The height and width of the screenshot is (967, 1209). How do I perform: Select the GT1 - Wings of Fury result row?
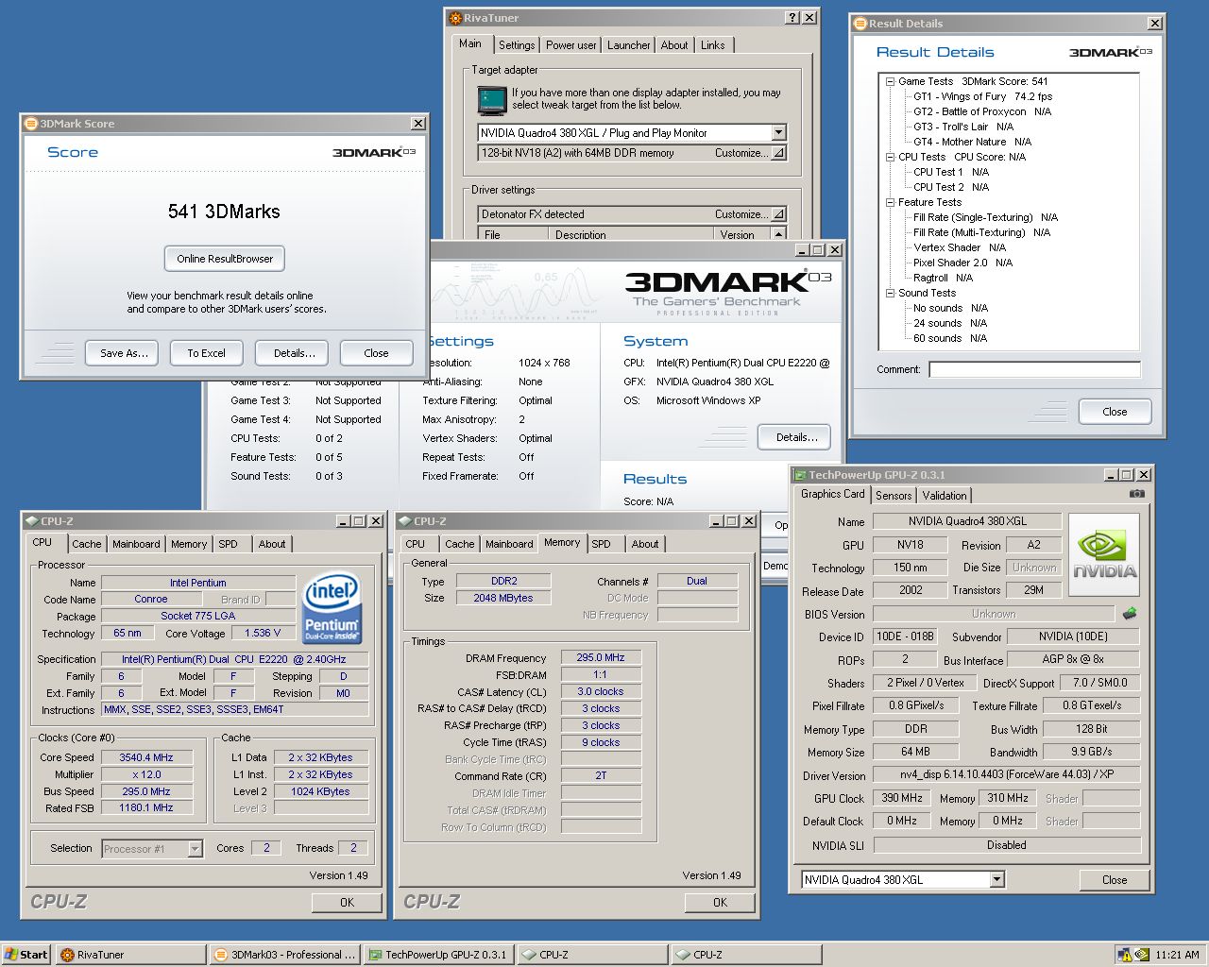click(982, 96)
